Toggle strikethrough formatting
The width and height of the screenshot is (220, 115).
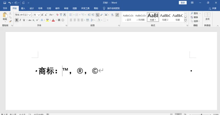click(30, 20)
